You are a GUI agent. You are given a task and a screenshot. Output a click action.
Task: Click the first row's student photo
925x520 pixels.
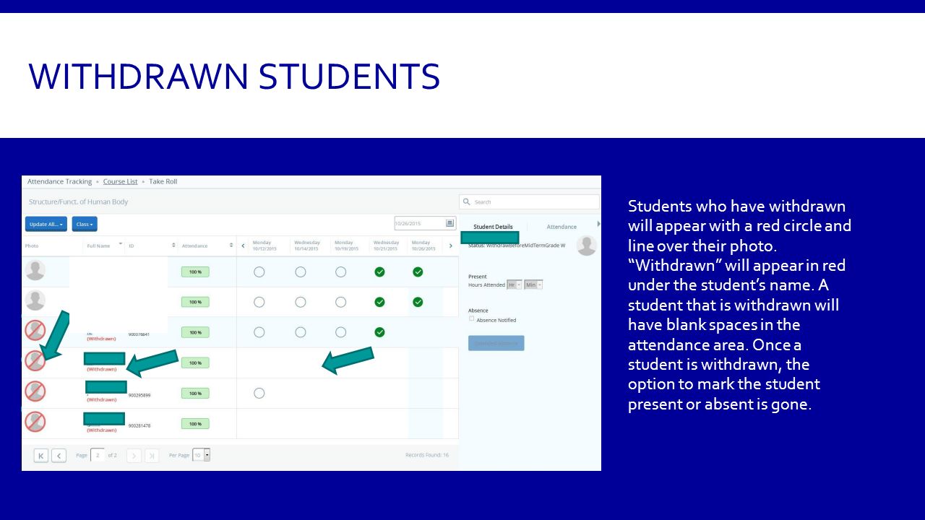tap(35, 271)
